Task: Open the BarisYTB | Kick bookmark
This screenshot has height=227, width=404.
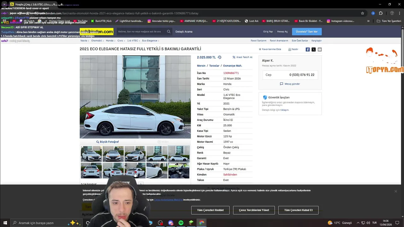Action: point(101,21)
